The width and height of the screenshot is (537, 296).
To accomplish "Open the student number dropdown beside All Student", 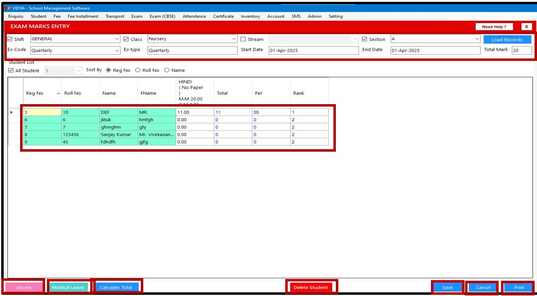I will click(x=79, y=71).
